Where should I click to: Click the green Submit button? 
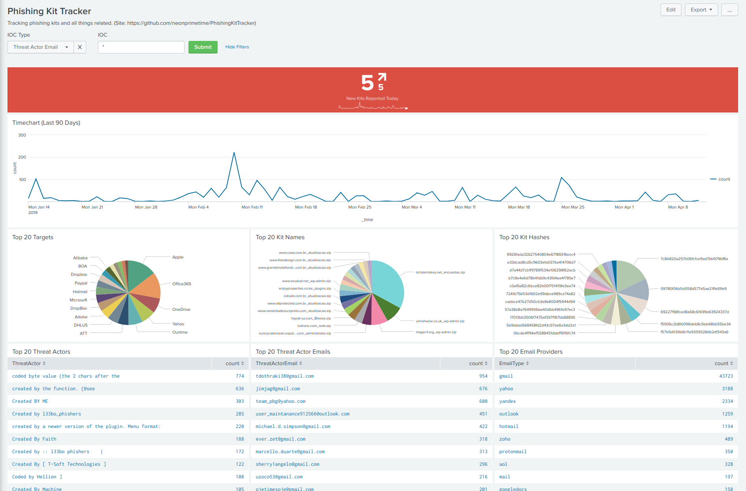point(203,47)
